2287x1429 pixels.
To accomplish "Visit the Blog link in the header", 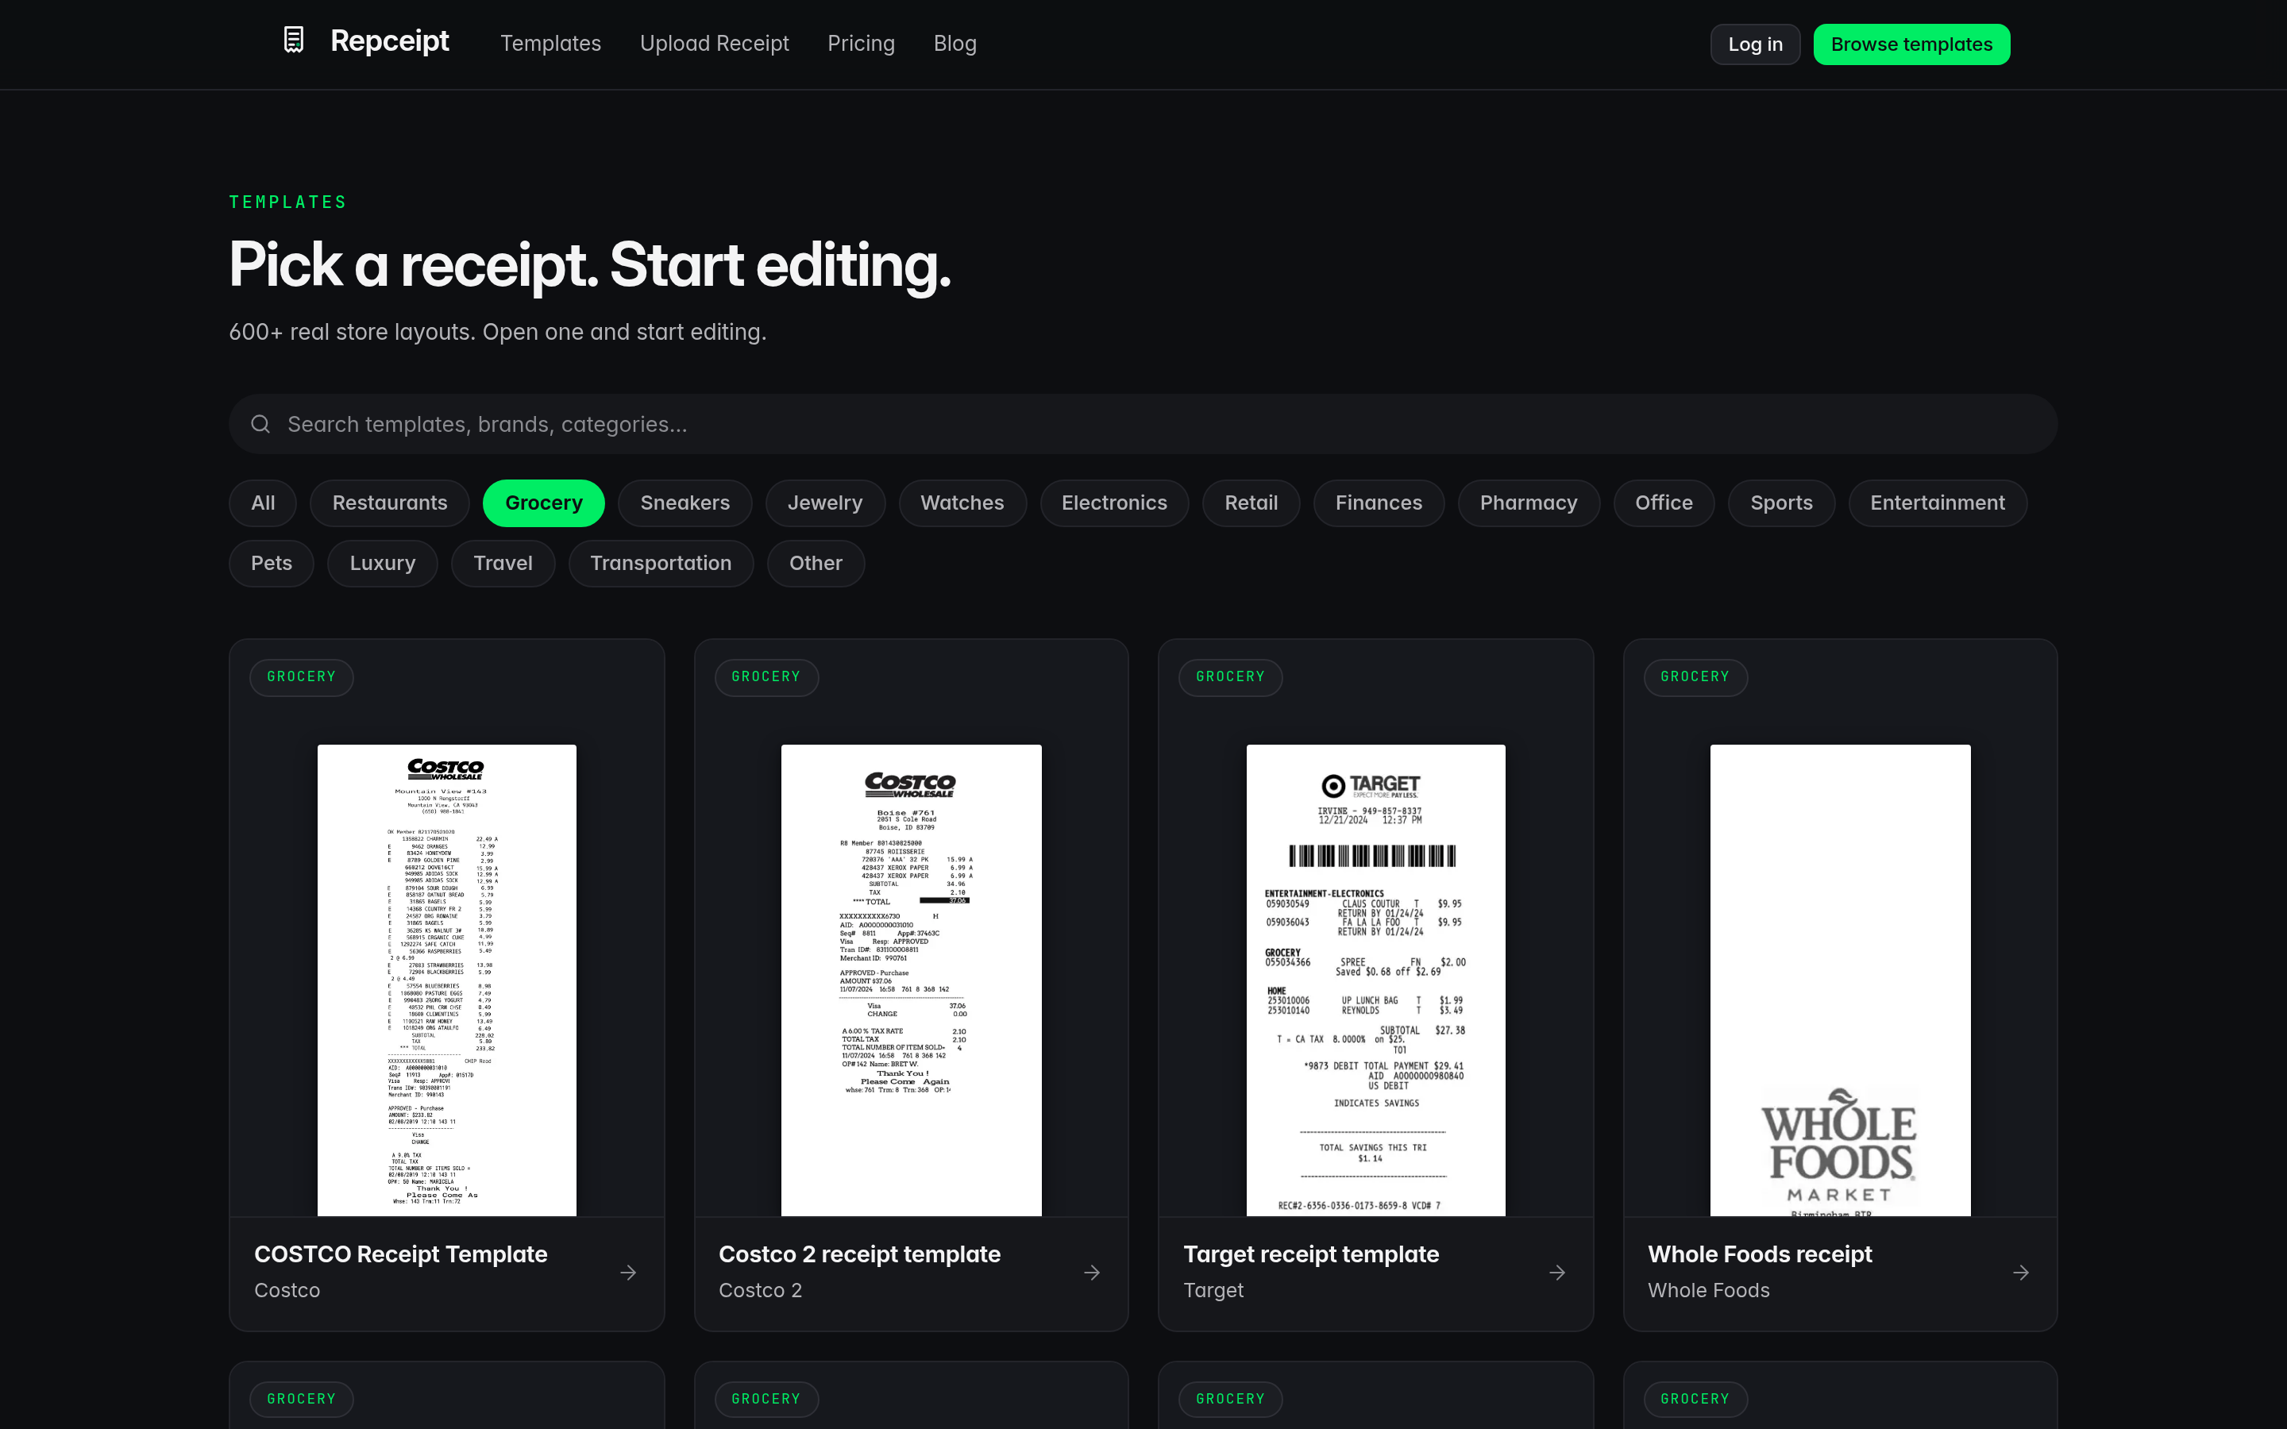I will coord(955,44).
